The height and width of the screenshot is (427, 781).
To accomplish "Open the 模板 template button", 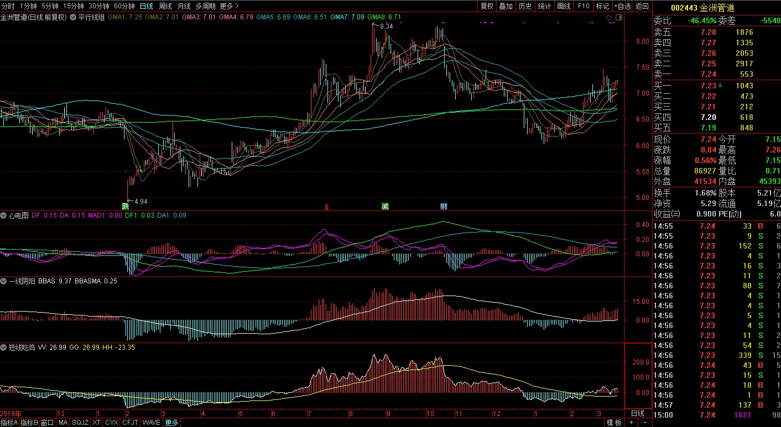I will 614,423.
